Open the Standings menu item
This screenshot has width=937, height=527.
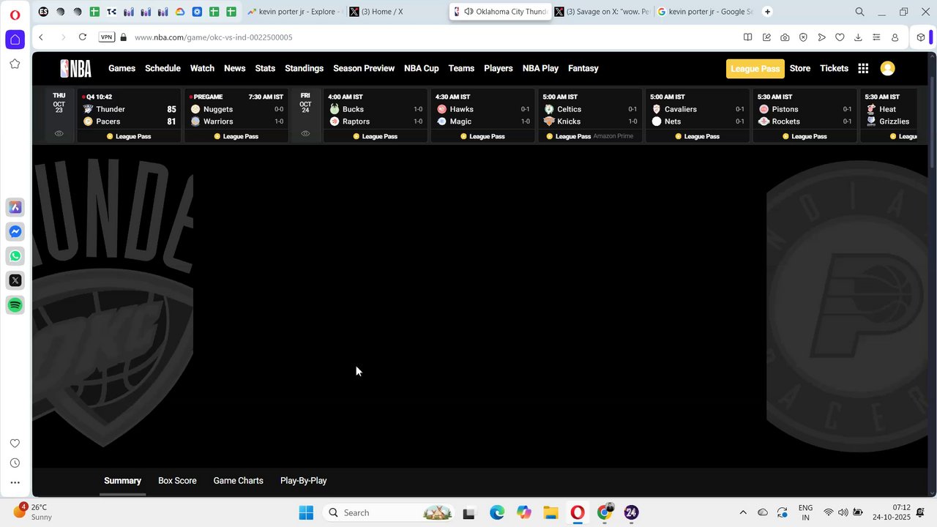coord(304,68)
